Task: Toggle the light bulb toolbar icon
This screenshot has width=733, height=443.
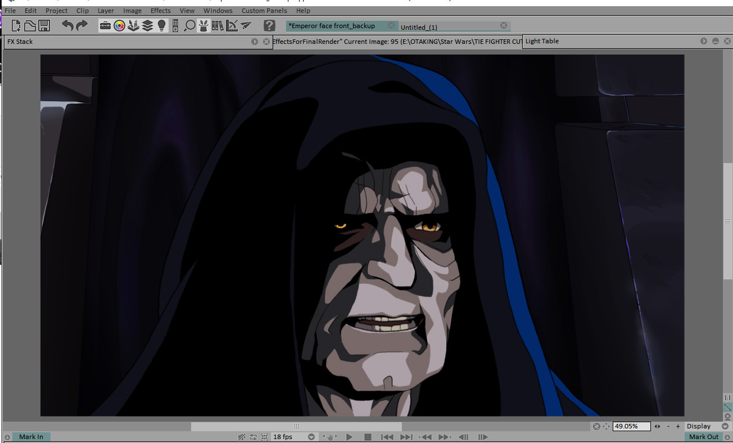Action: click(161, 25)
